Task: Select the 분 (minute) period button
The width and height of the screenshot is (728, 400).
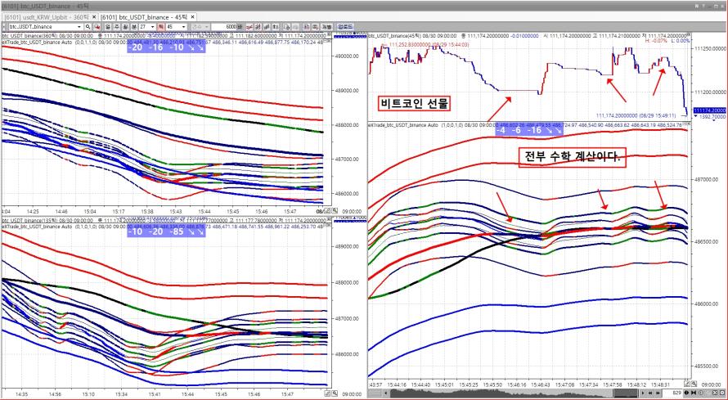Action: point(134,26)
